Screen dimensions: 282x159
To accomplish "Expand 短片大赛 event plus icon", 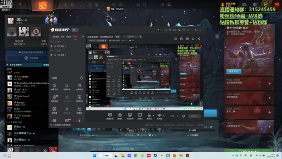I will click(269, 112).
